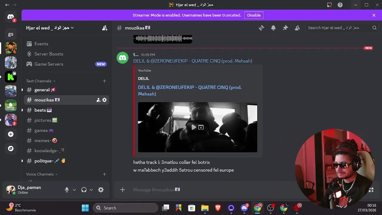Viewport: 382px width, 215px height.
Task: Open Task View on taskbar
Action: pos(166,208)
